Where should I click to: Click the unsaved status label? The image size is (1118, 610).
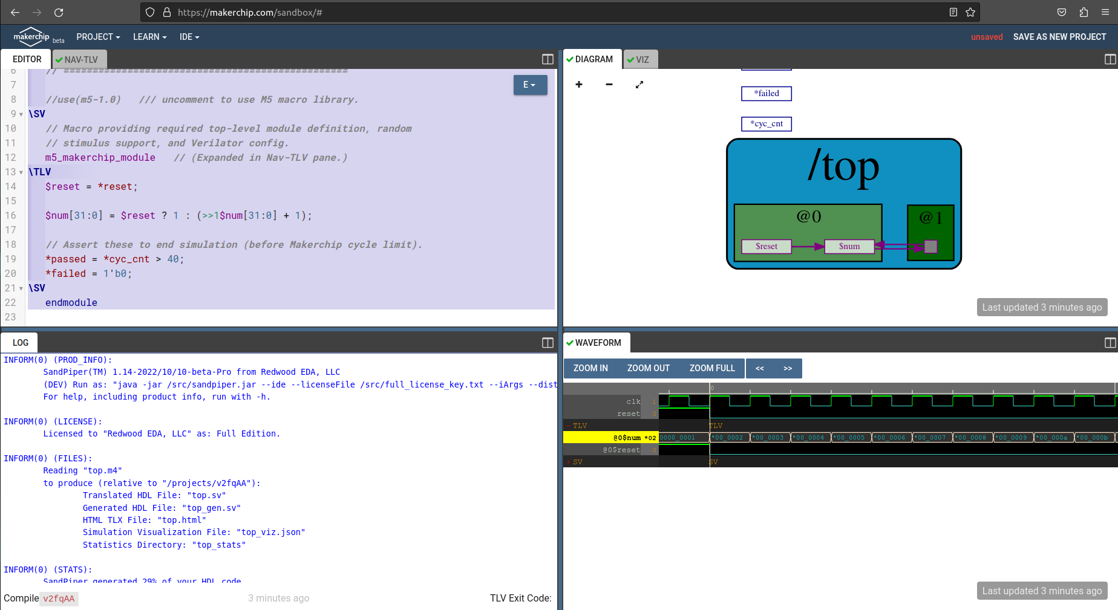(987, 37)
